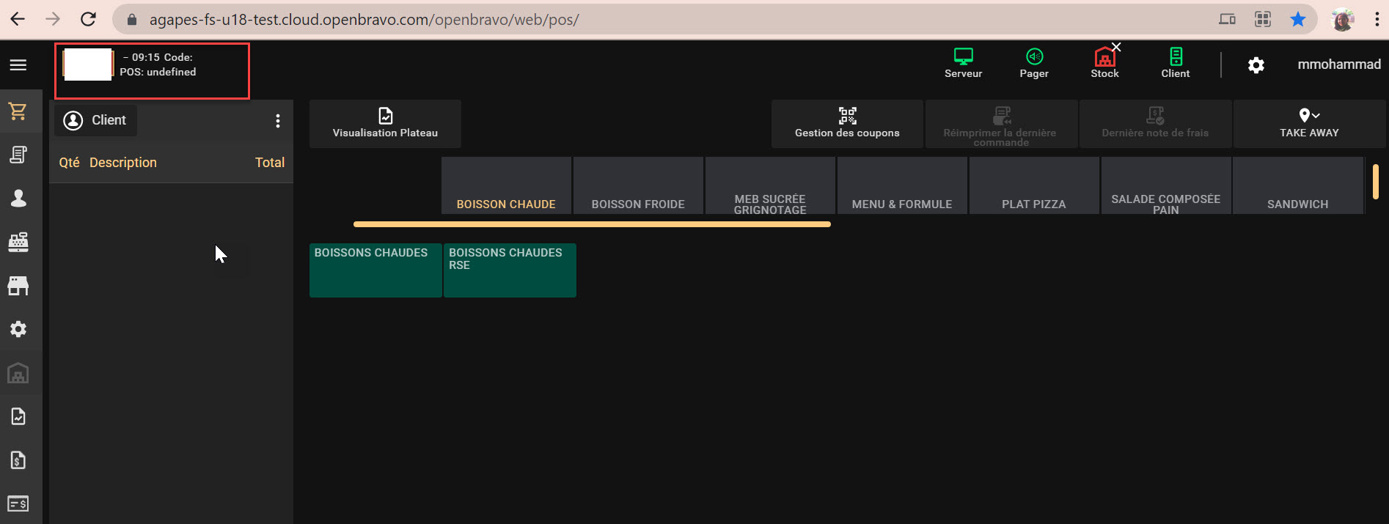Click the browser address bar URL
1389x524 pixels.
click(364, 20)
